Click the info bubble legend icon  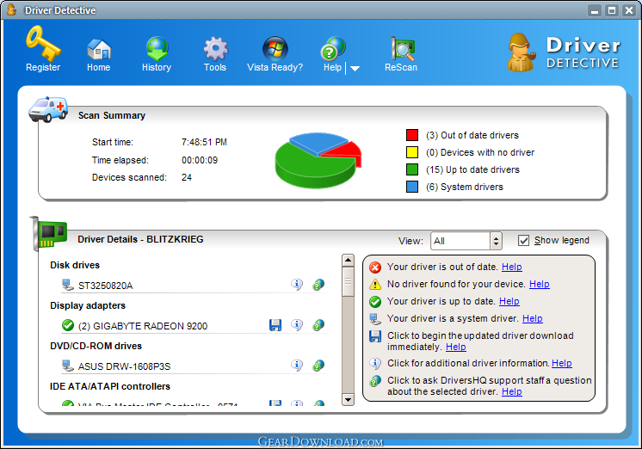(375, 363)
